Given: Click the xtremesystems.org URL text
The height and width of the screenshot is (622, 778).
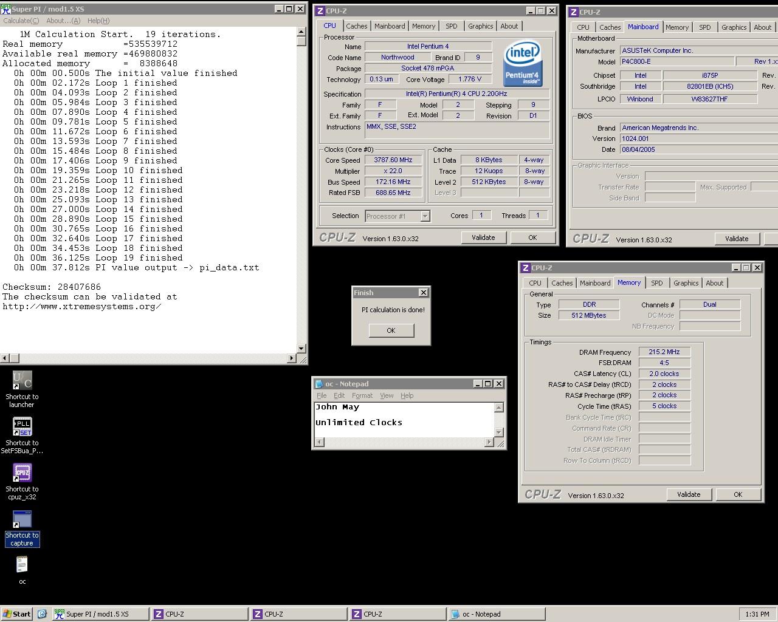Looking at the screenshot, I should pyautogui.click(x=82, y=306).
